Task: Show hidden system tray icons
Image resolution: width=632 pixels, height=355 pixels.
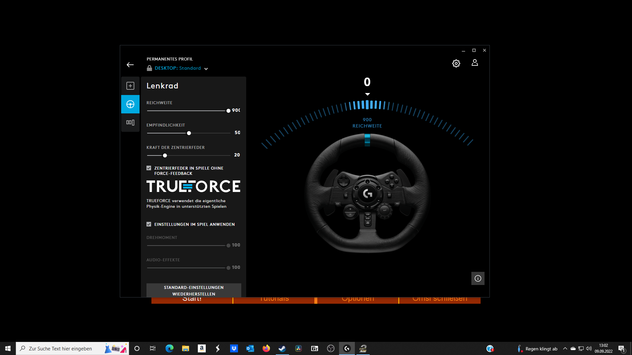Action: click(565, 348)
